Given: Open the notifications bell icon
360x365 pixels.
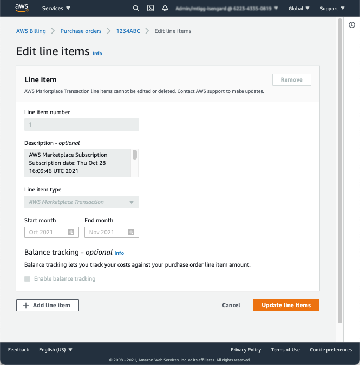Looking at the screenshot, I should click(x=165, y=9).
